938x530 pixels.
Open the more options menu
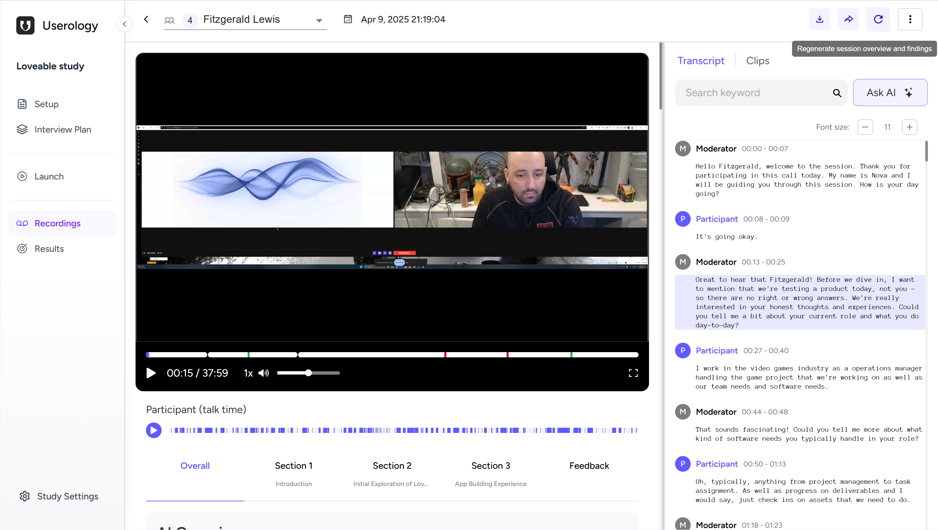tap(910, 19)
